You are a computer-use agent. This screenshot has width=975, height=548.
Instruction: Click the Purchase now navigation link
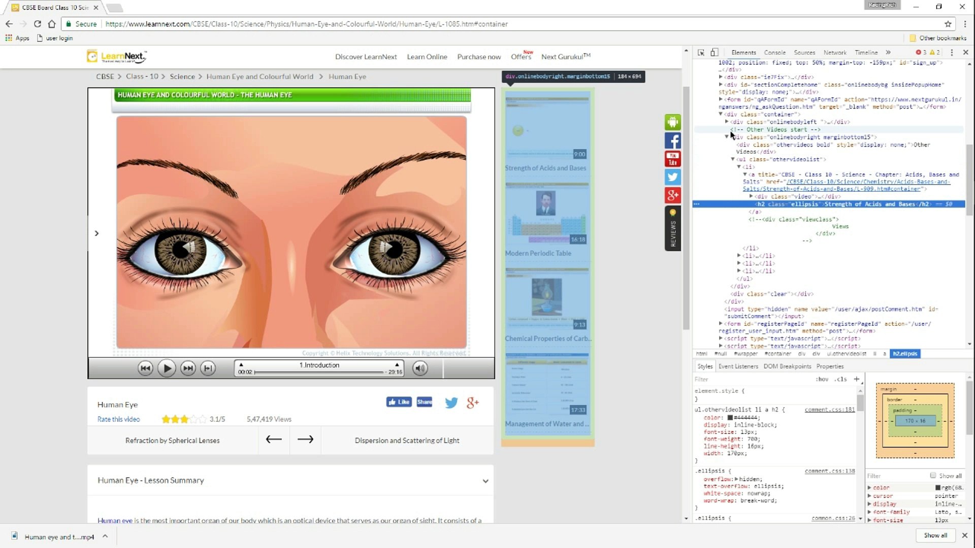coord(478,57)
